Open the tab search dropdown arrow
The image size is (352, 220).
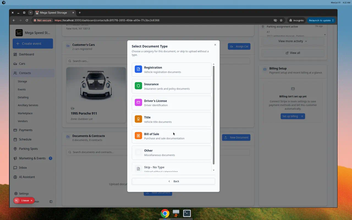pos(31,13)
